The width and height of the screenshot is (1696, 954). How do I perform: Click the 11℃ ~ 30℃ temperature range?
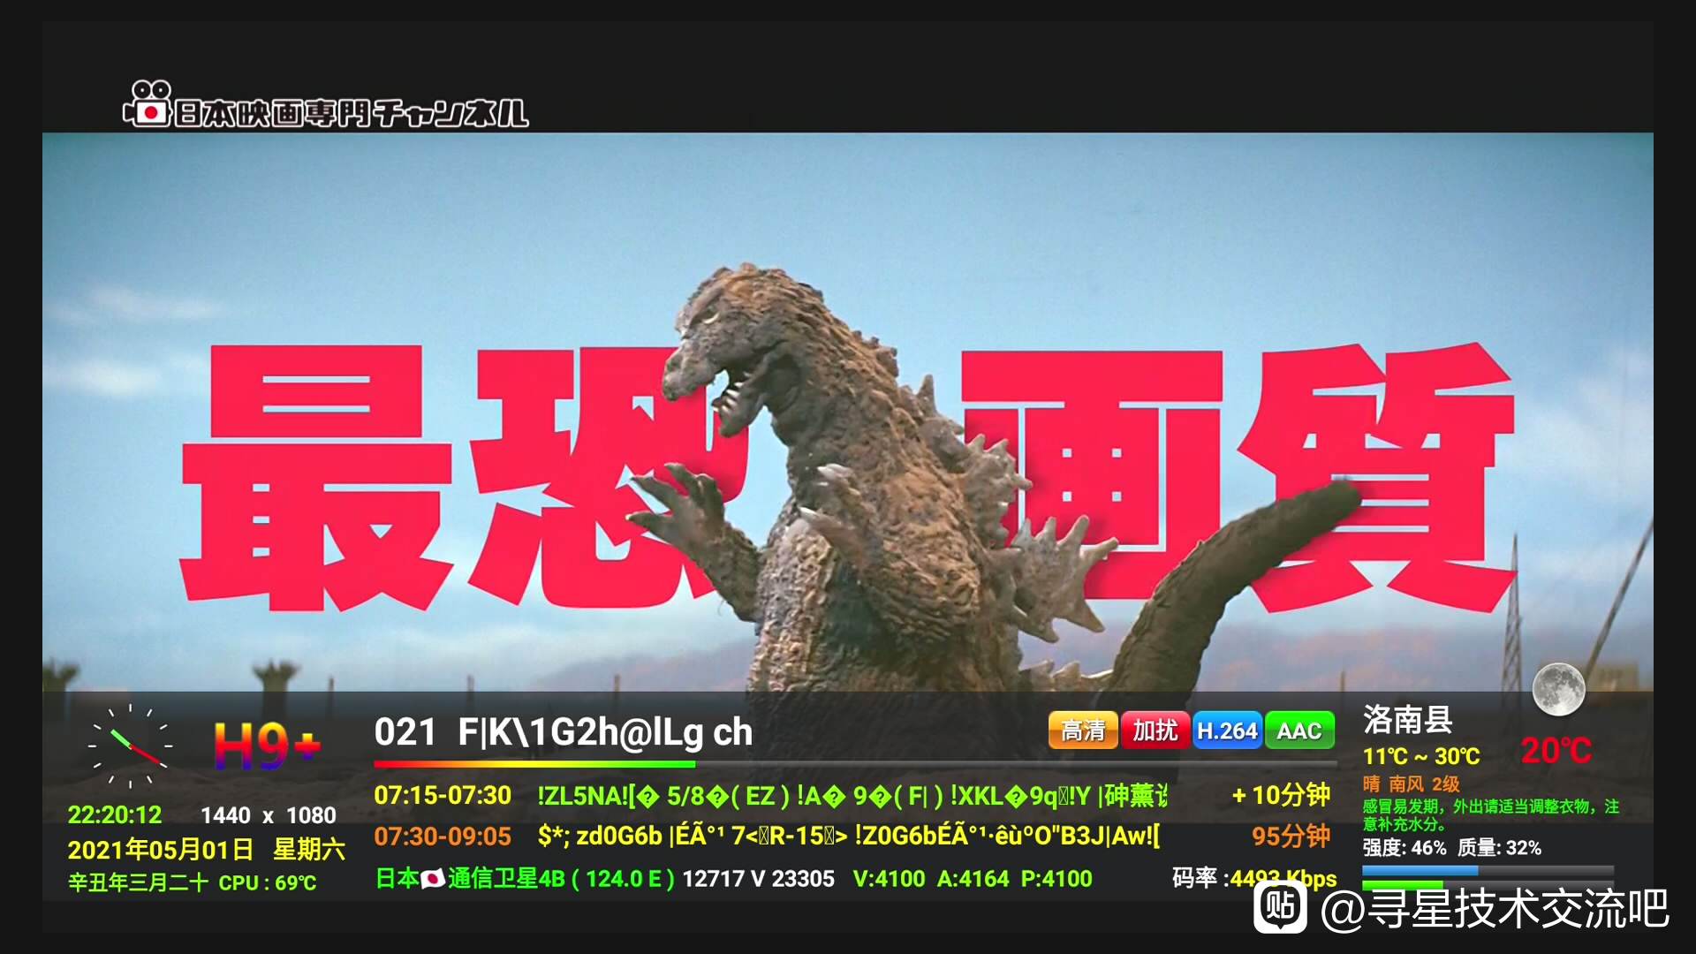coord(1421,757)
